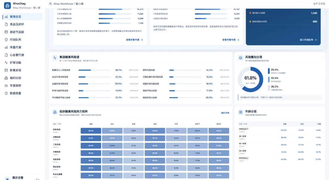
Task: Click the 38.7% value for 超重及以上风险线索
Action: (x=118, y=70)
